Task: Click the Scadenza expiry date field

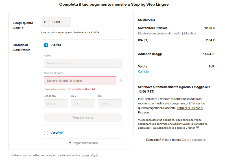Action: 56,104
